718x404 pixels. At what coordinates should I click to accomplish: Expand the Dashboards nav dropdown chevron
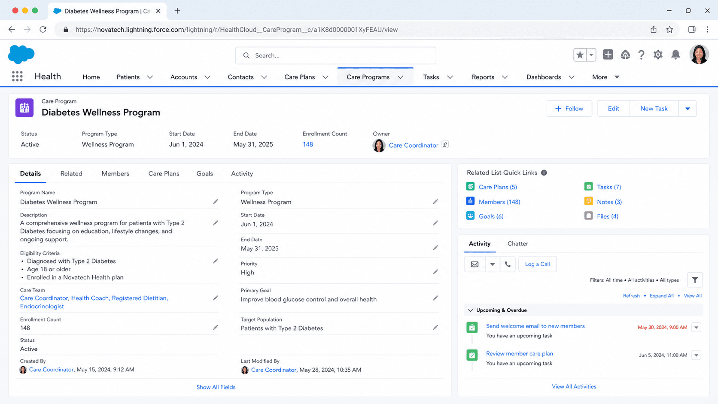coord(572,77)
